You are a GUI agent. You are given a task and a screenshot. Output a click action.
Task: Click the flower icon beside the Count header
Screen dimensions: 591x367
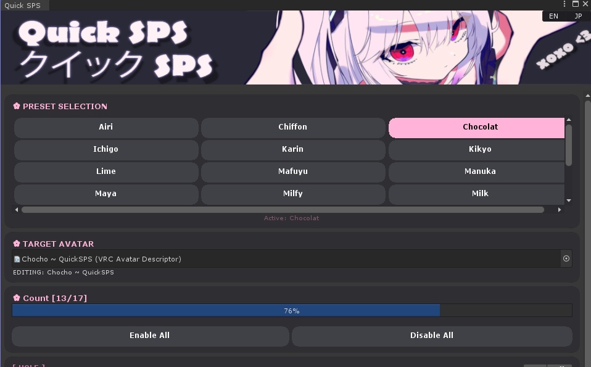point(15,298)
